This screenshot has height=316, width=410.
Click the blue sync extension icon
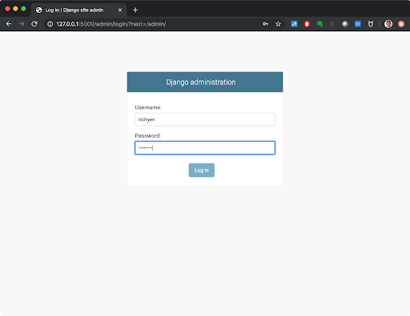pos(294,24)
